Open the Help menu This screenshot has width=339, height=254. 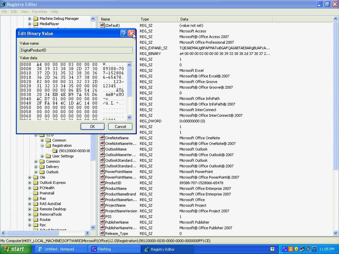point(54,12)
